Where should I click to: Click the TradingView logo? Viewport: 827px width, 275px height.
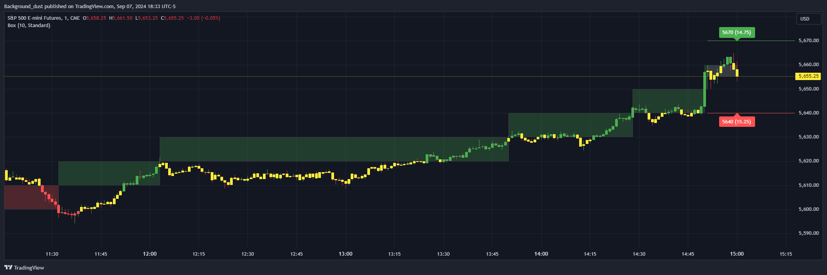tap(24, 268)
